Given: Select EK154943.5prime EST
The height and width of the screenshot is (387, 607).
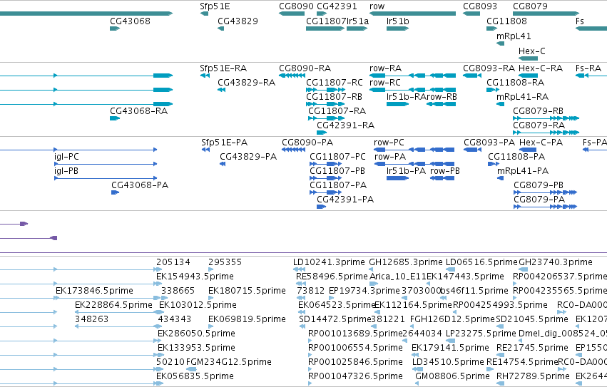Looking at the screenshot, I should point(195,277).
